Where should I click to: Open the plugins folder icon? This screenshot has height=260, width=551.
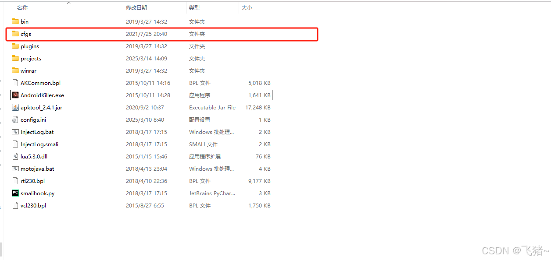pos(14,46)
